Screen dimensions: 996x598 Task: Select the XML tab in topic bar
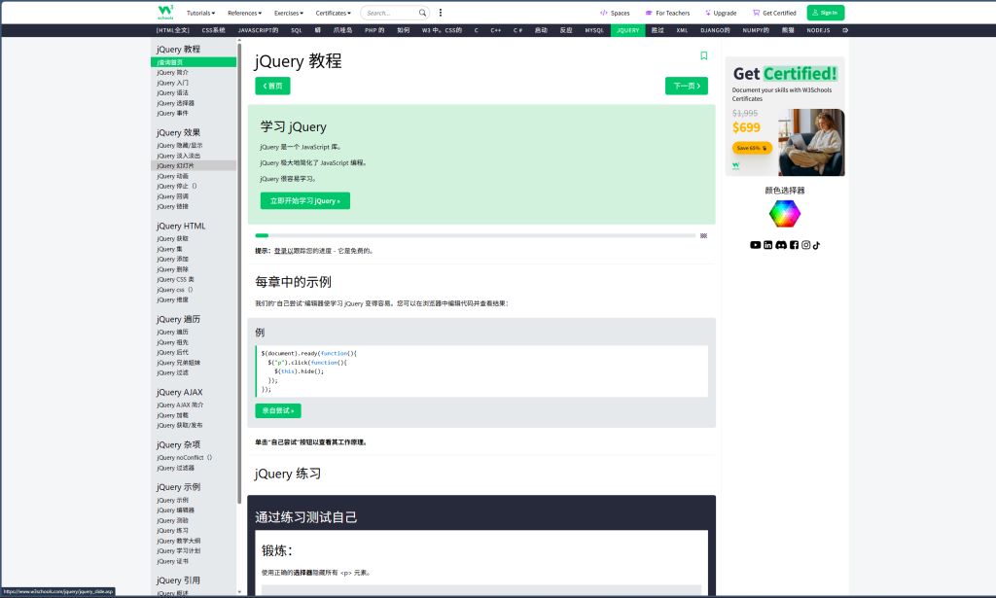pyautogui.click(x=682, y=30)
